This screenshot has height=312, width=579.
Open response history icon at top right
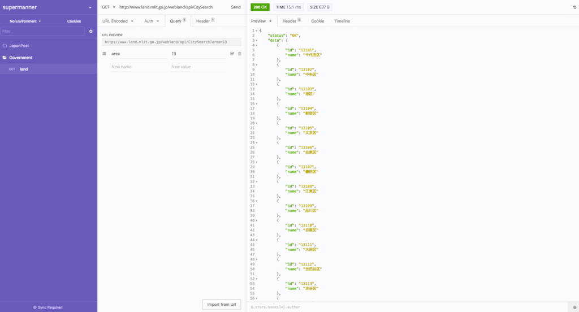click(x=574, y=7)
